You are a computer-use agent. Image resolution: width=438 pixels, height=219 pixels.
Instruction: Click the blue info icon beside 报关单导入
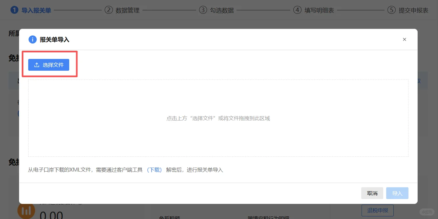click(x=32, y=40)
